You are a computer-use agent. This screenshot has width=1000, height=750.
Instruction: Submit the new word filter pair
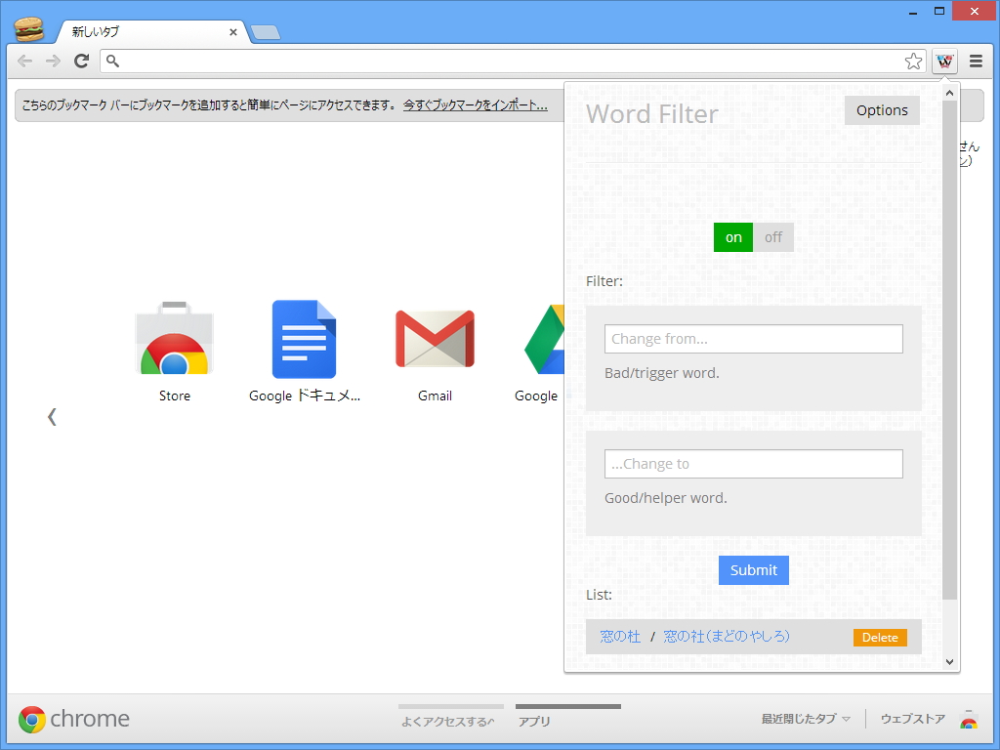coord(753,570)
